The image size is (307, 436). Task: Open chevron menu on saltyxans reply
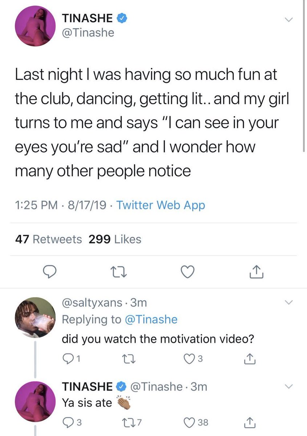coord(288,302)
